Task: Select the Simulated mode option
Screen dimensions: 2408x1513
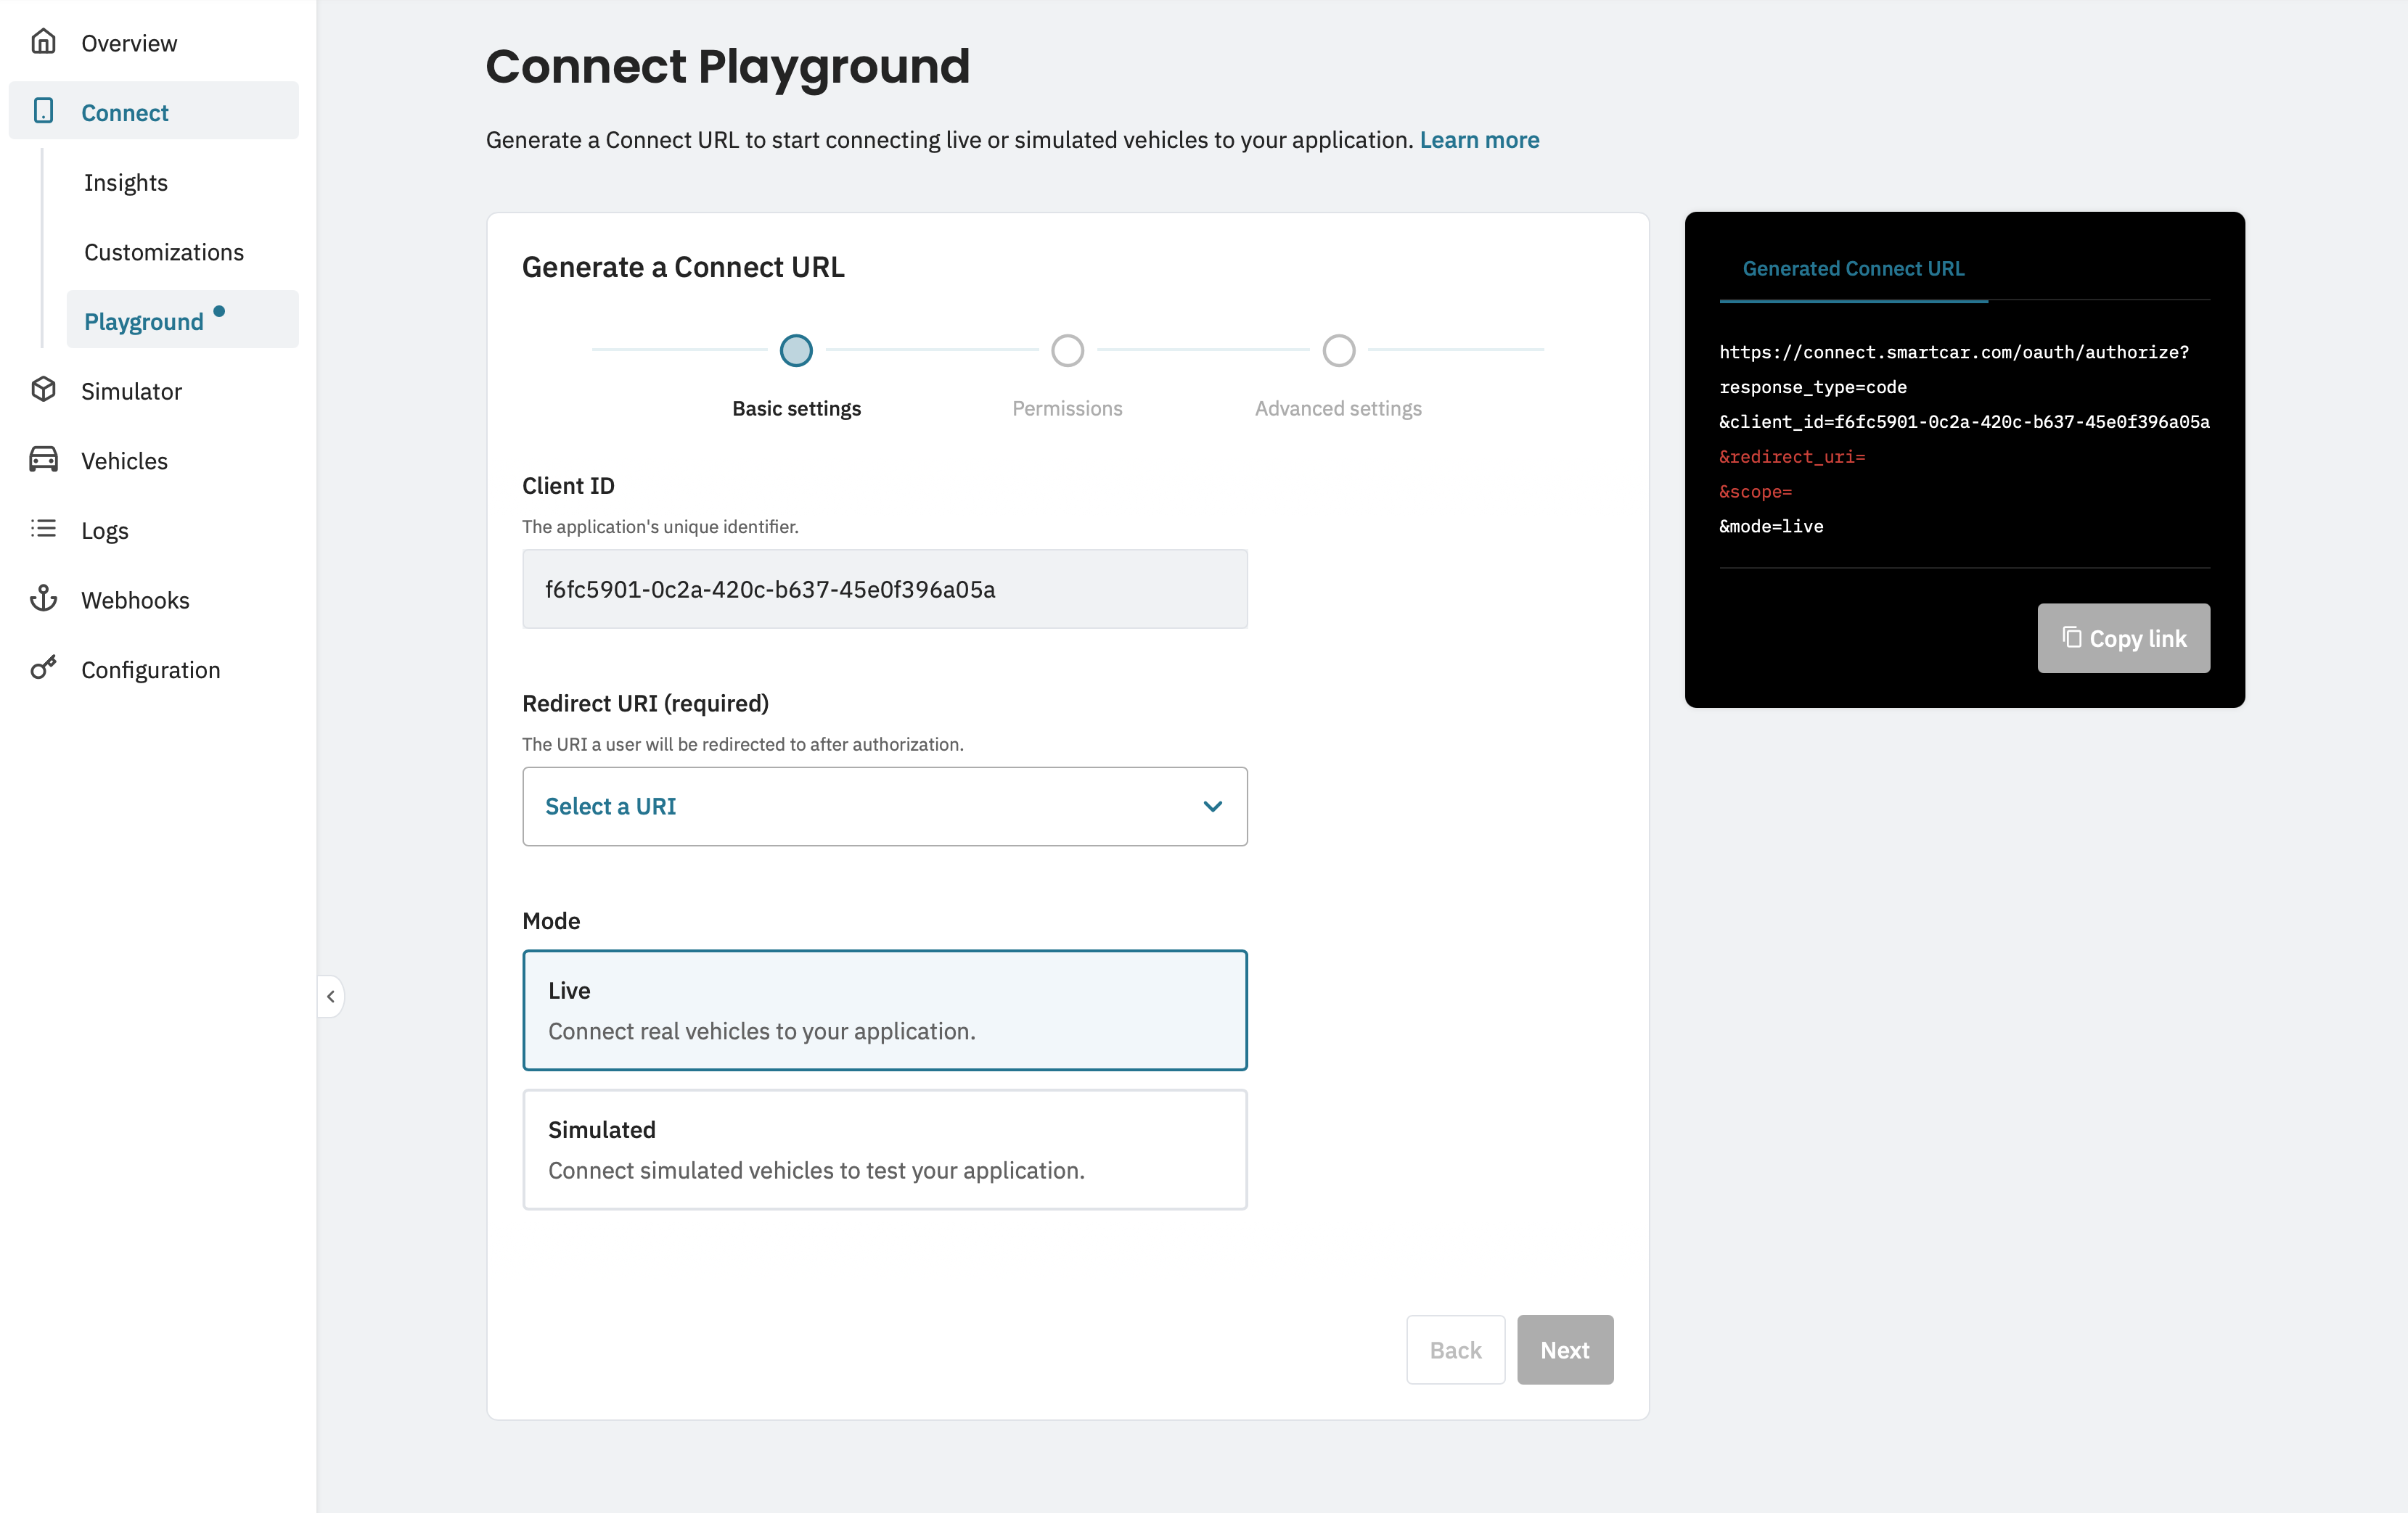Action: [x=884, y=1149]
